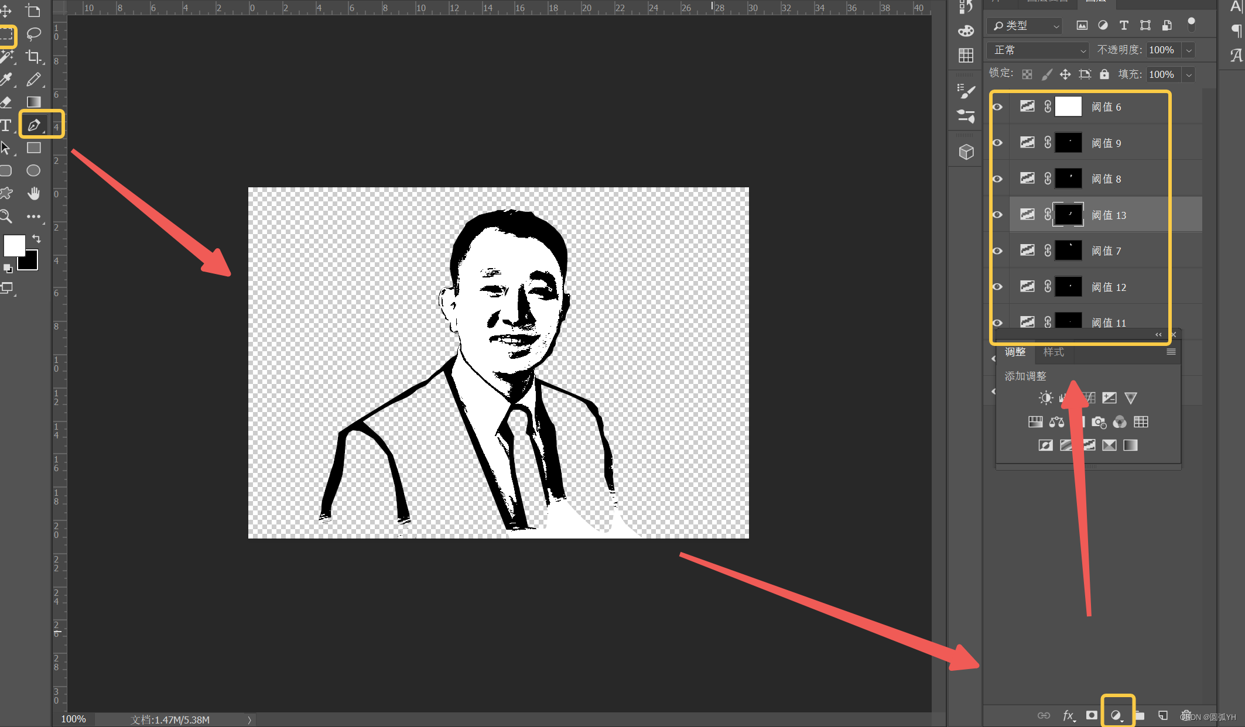1245x727 pixels.
Task: Select the Zoom tool
Action: (6, 217)
